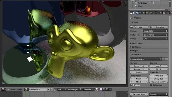The image size is (172, 97).
Task: Open the Material tab sphere icon
Action: [161, 13]
